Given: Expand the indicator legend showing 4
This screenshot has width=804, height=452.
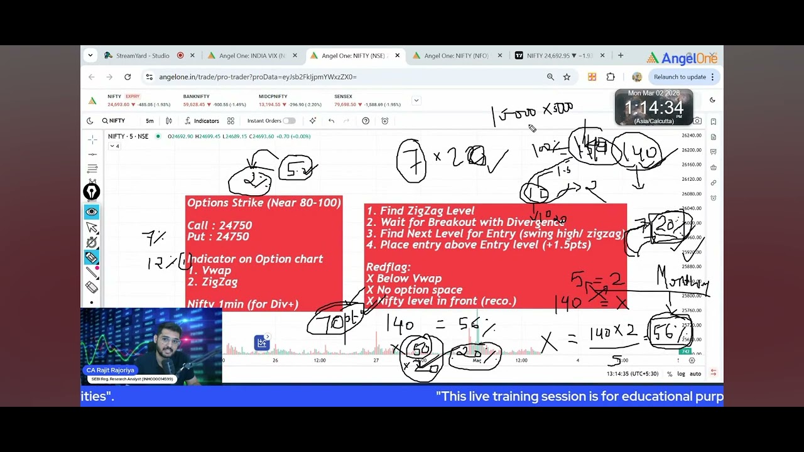Looking at the screenshot, I should 114,146.
